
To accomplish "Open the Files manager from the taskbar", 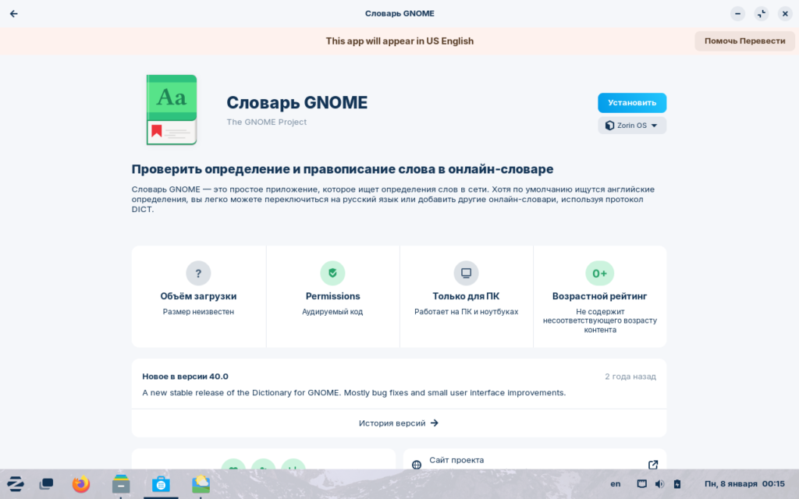I will pos(121,483).
